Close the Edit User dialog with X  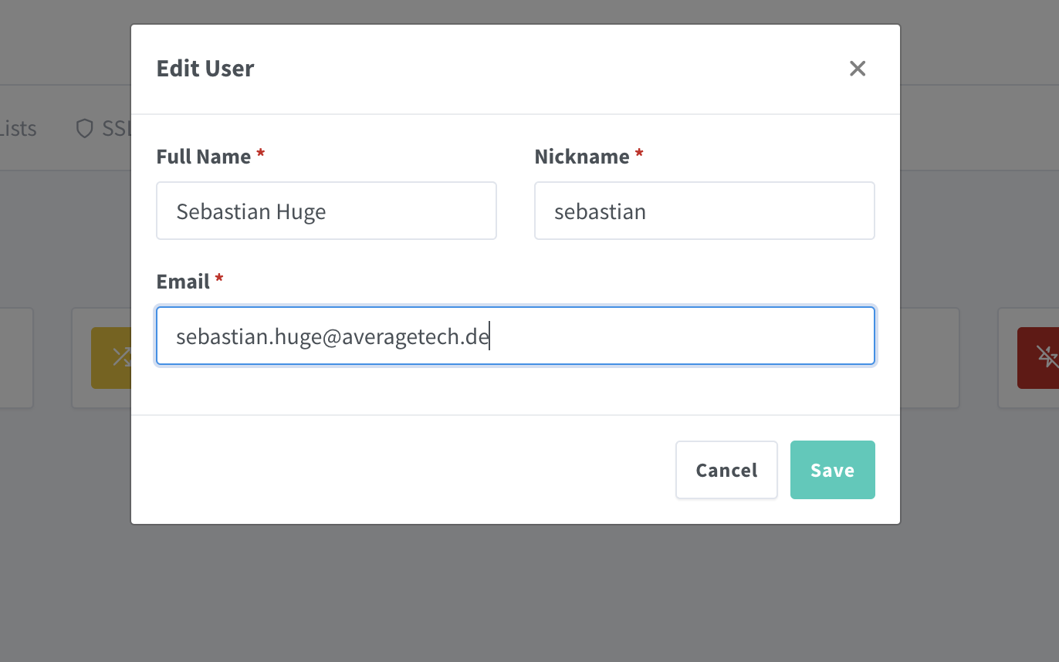tap(858, 69)
